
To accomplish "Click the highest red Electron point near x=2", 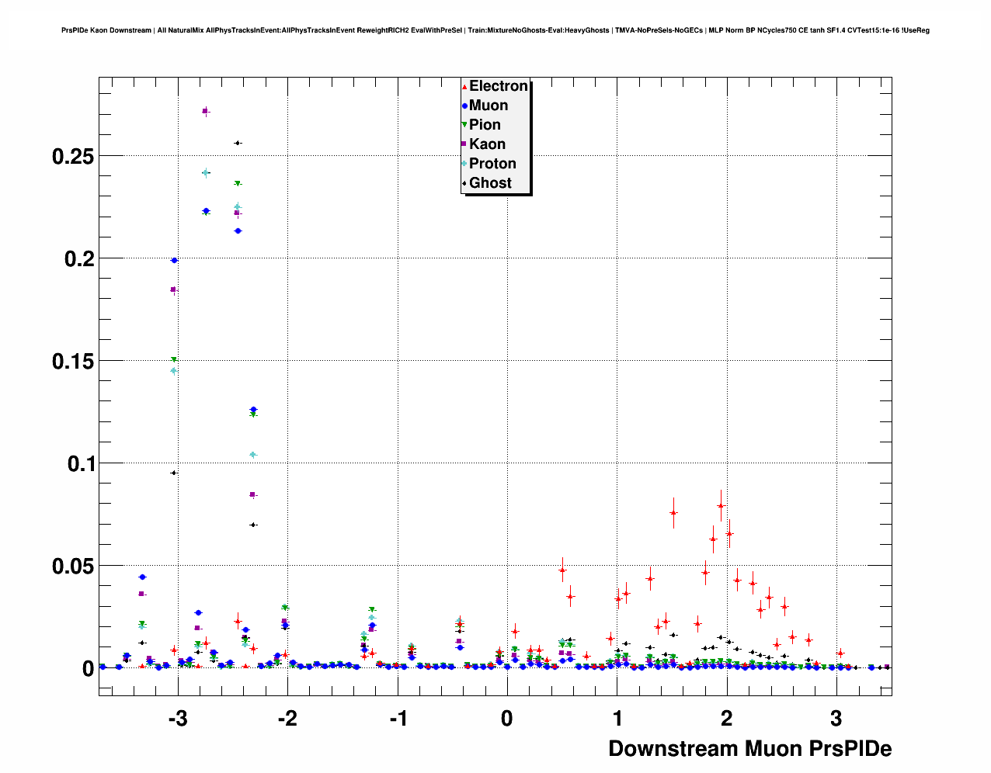I will coord(721,505).
